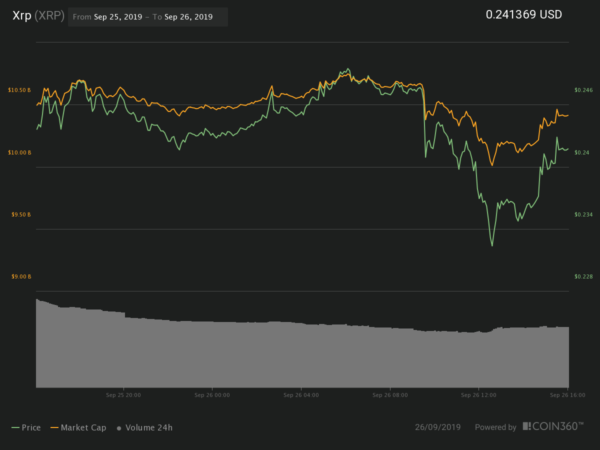Click the 'Sep 26 08:00' time axis label
This screenshot has height=450, width=600.
point(390,395)
